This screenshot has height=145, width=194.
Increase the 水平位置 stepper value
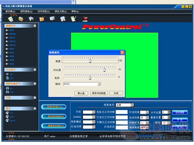click(169, 111)
